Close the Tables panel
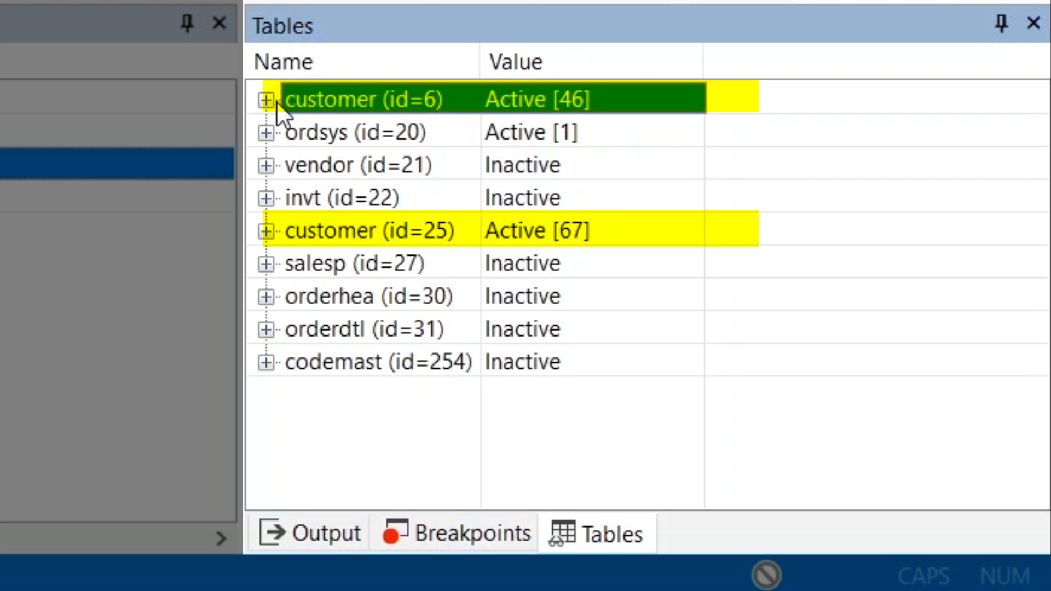Screen dimensions: 1051x591 point(1033,23)
